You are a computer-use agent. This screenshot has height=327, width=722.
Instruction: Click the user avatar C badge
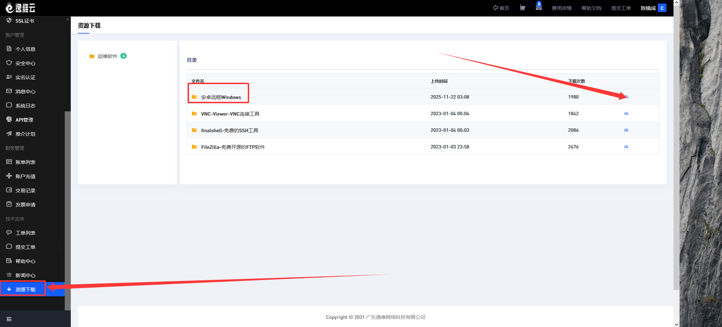pos(662,8)
